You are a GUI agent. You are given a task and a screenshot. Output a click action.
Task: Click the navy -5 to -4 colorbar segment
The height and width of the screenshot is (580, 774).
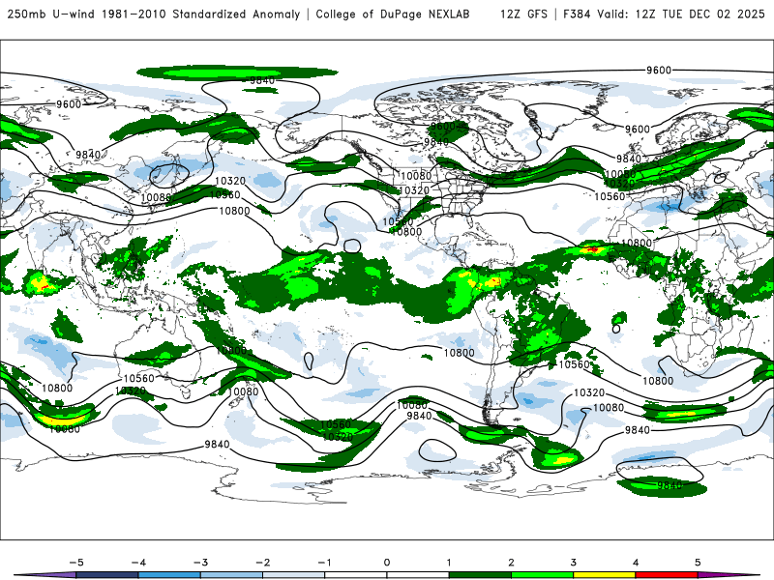(x=107, y=575)
